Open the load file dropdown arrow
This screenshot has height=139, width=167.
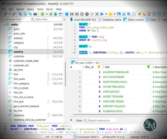[115, 14]
